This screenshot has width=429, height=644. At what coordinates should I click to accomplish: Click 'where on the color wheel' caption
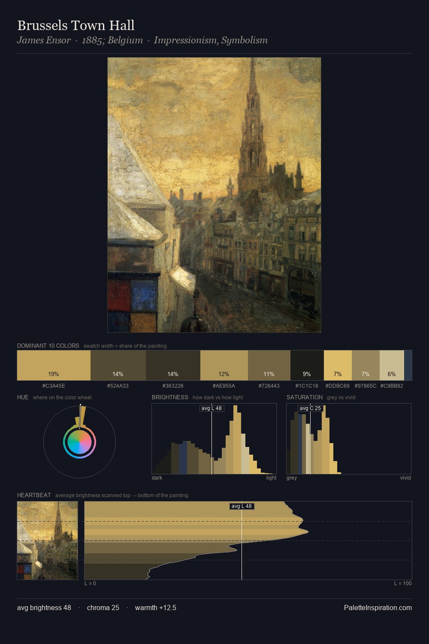(62, 398)
